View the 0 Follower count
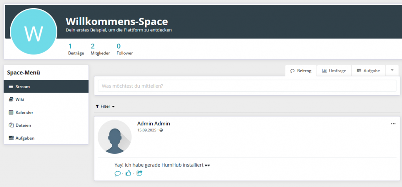 124,49
